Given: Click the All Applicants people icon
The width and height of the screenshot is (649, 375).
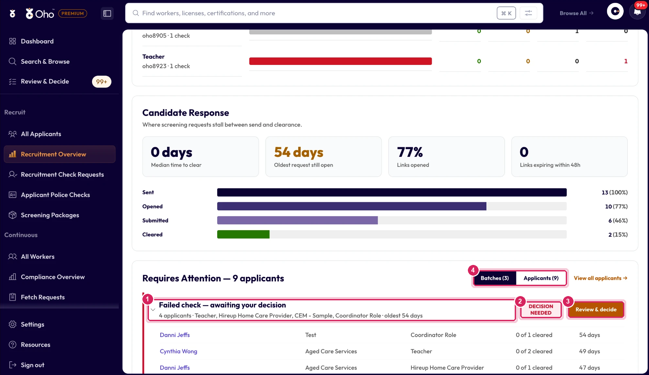Looking at the screenshot, I should pyautogui.click(x=12, y=134).
